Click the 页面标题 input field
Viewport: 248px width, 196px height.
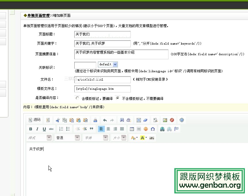point(102,34)
